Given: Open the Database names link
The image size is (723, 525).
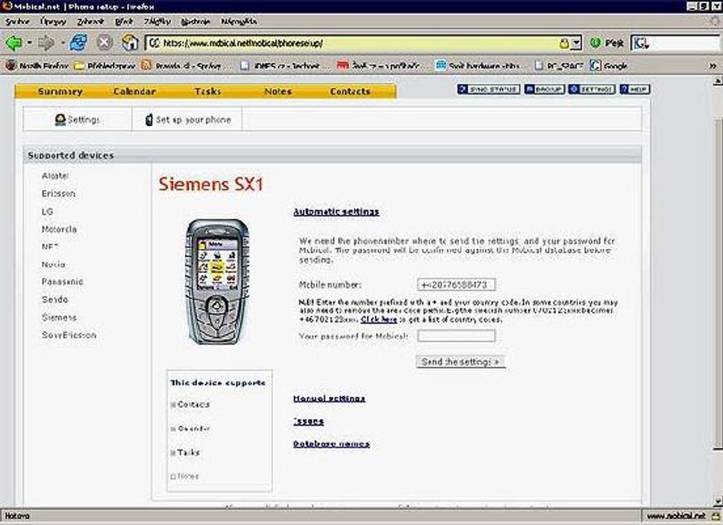Looking at the screenshot, I should pyautogui.click(x=331, y=444).
